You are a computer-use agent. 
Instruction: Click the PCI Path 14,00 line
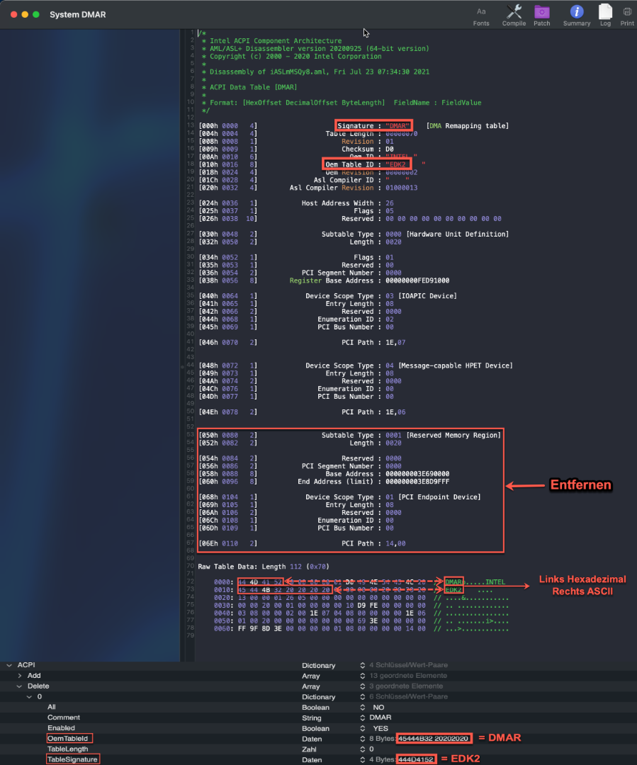click(302, 543)
